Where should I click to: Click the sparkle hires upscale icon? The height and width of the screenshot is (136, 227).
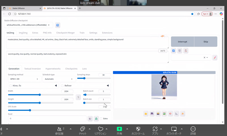(182, 114)
